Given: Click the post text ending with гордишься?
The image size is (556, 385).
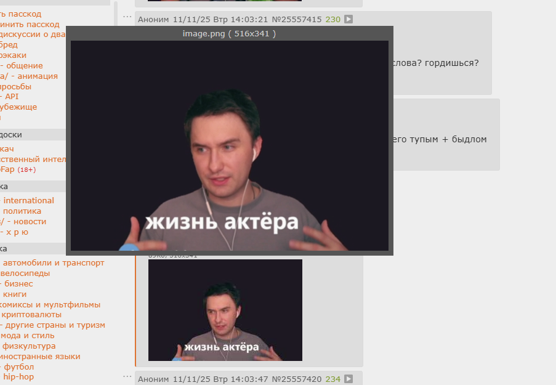Looking at the screenshot, I should 436,63.
